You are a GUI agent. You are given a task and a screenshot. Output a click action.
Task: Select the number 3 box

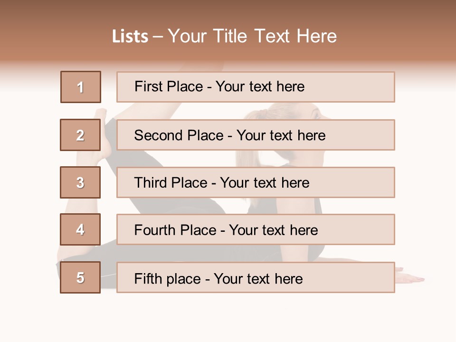[x=80, y=182]
